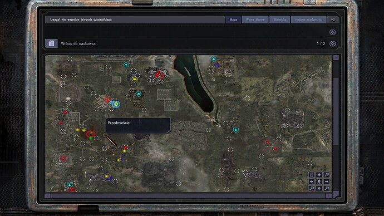
Task: Click the yellow oval marker on the map
Action: click(134, 79)
